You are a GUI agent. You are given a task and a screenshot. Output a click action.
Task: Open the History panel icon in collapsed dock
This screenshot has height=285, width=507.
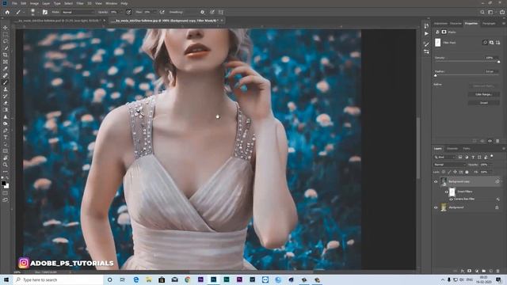click(426, 26)
